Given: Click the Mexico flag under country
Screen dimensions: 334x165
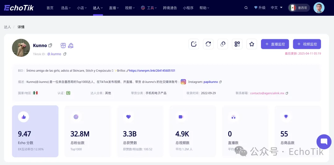Looking at the screenshot, I should [x=36, y=93].
